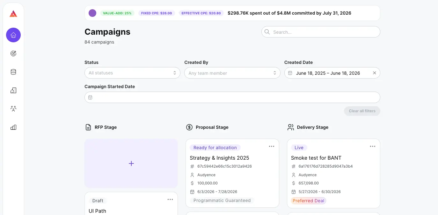Image resolution: width=438 pixels, height=215 pixels.
Task: Open options menu for UI Path card
Action: point(170,199)
